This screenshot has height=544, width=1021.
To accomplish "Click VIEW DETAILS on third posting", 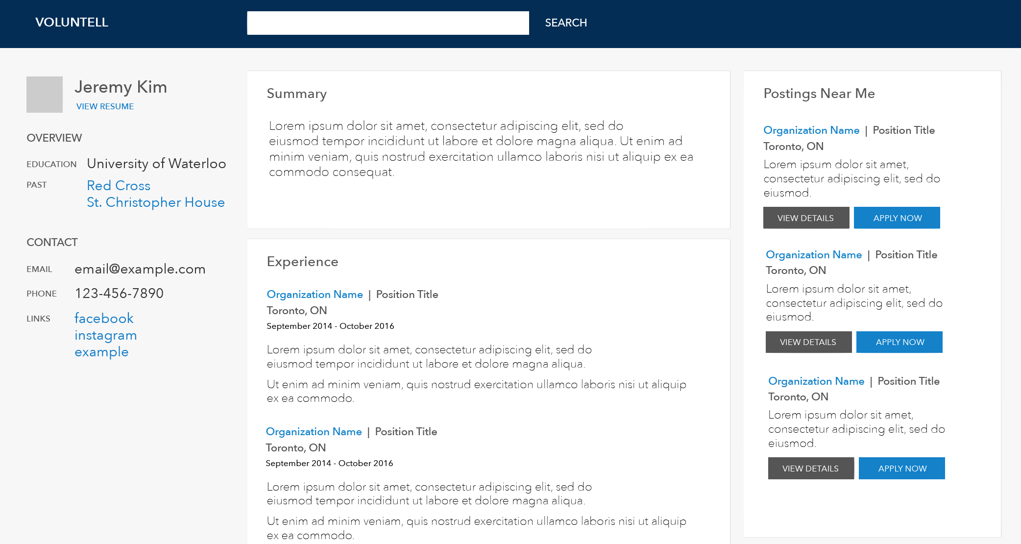I will [x=811, y=469].
